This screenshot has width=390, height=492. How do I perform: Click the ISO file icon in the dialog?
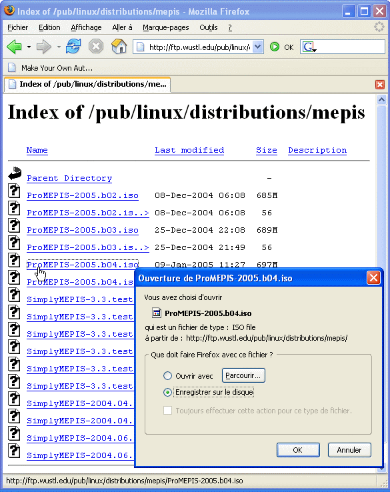pos(156,313)
